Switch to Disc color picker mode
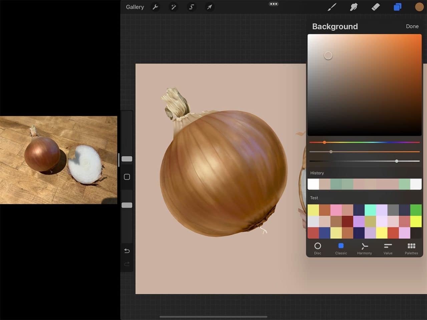 click(x=317, y=248)
